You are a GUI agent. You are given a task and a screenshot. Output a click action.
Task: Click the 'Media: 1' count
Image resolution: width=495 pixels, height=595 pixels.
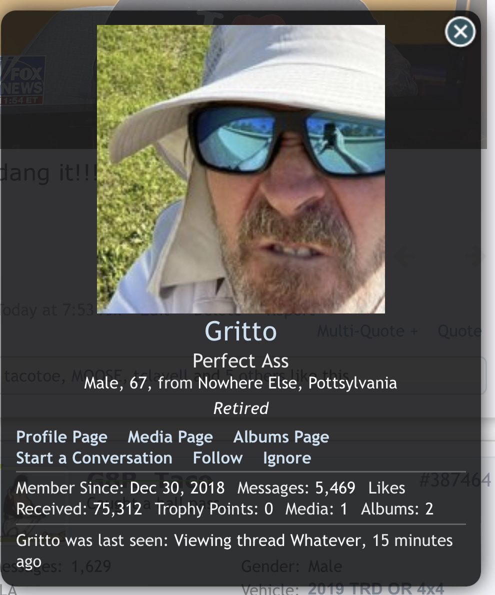(x=316, y=509)
